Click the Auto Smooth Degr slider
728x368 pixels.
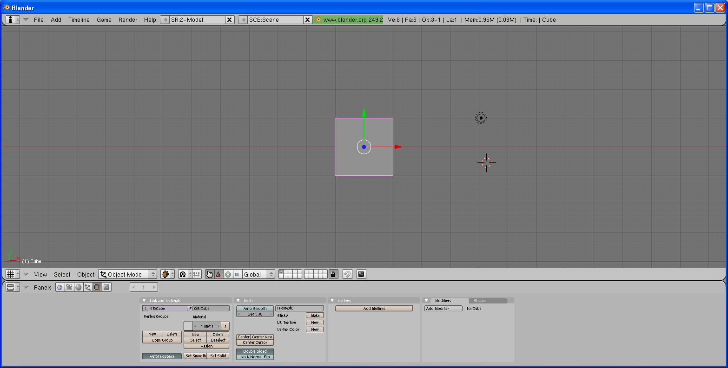pos(254,314)
